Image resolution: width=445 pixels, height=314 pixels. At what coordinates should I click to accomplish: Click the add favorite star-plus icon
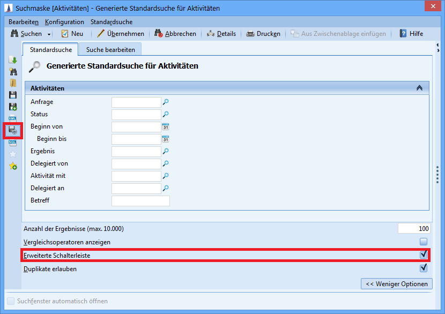pyautogui.click(x=13, y=167)
